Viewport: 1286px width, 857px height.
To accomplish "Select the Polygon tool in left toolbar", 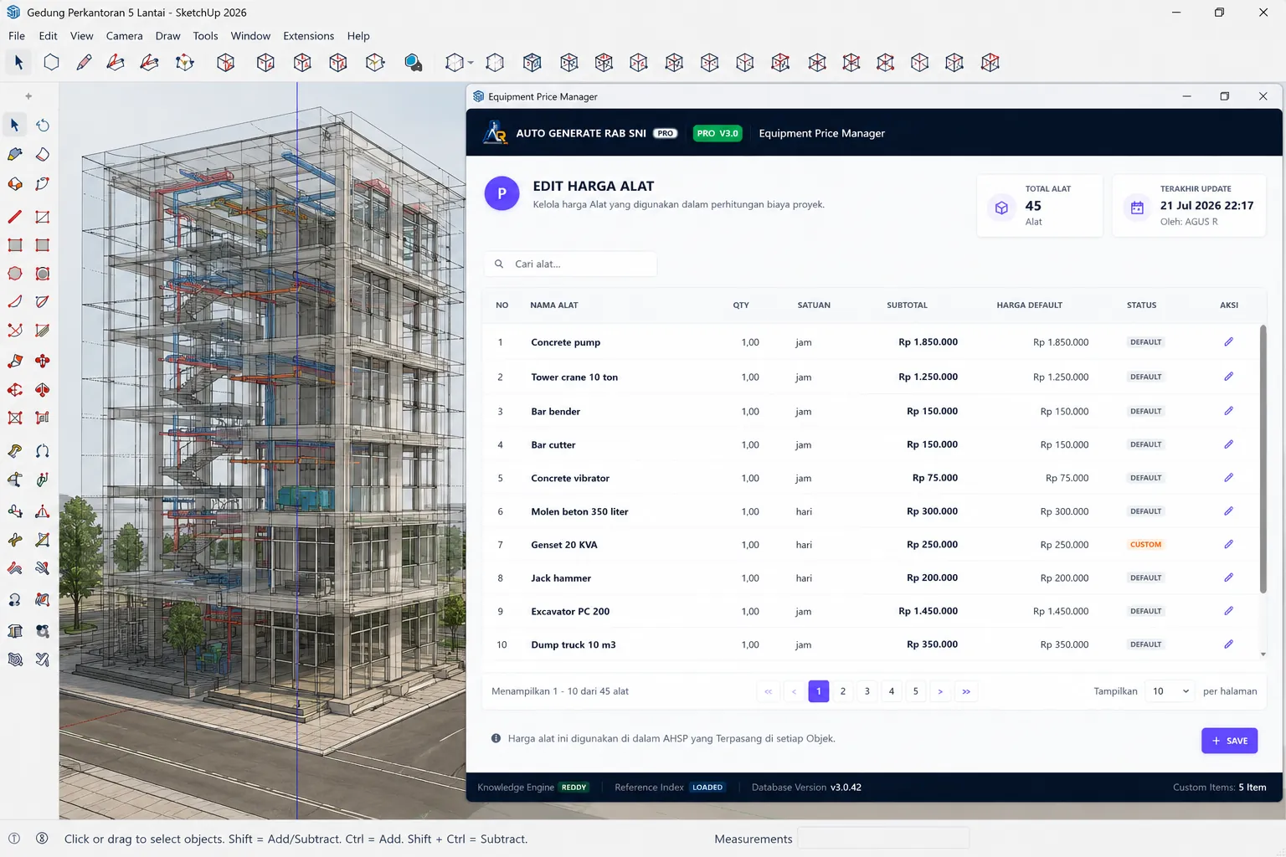I will click(15, 274).
